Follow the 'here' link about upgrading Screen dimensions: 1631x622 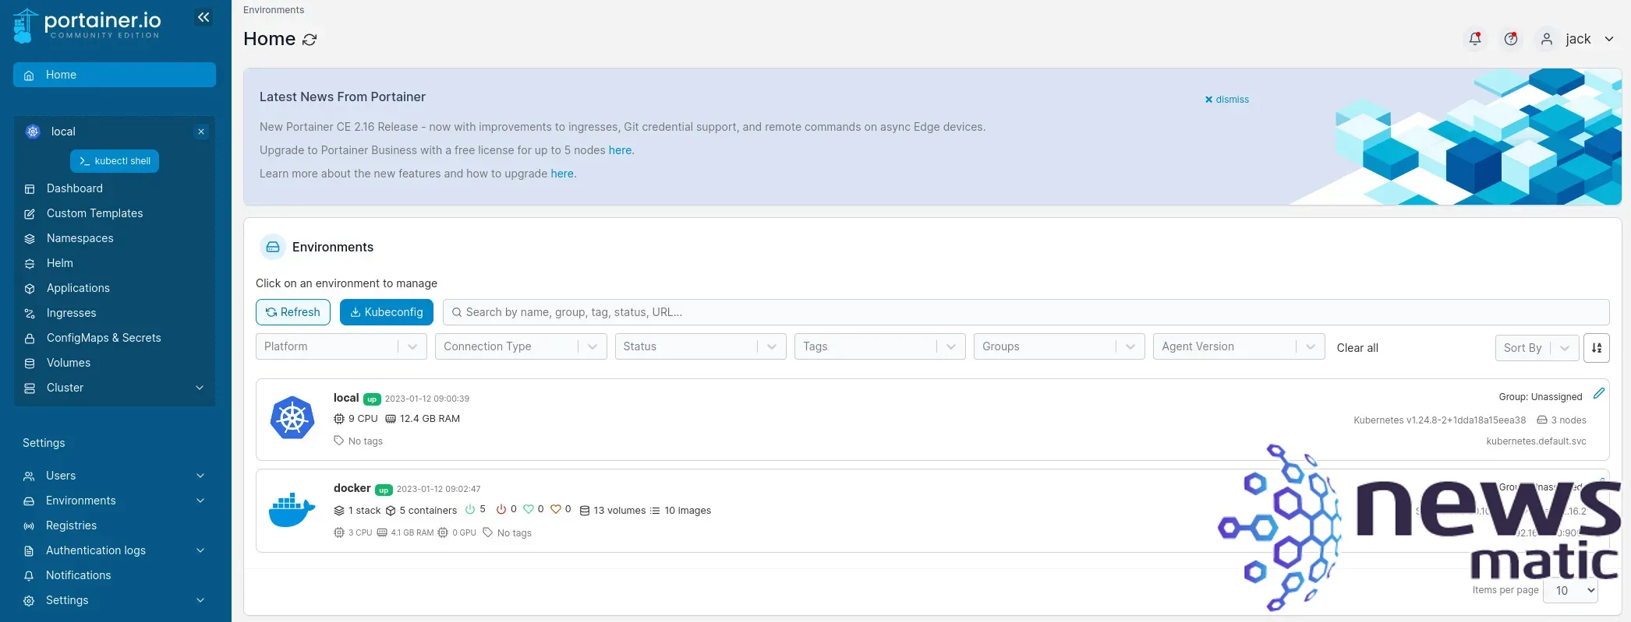click(x=562, y=174)
